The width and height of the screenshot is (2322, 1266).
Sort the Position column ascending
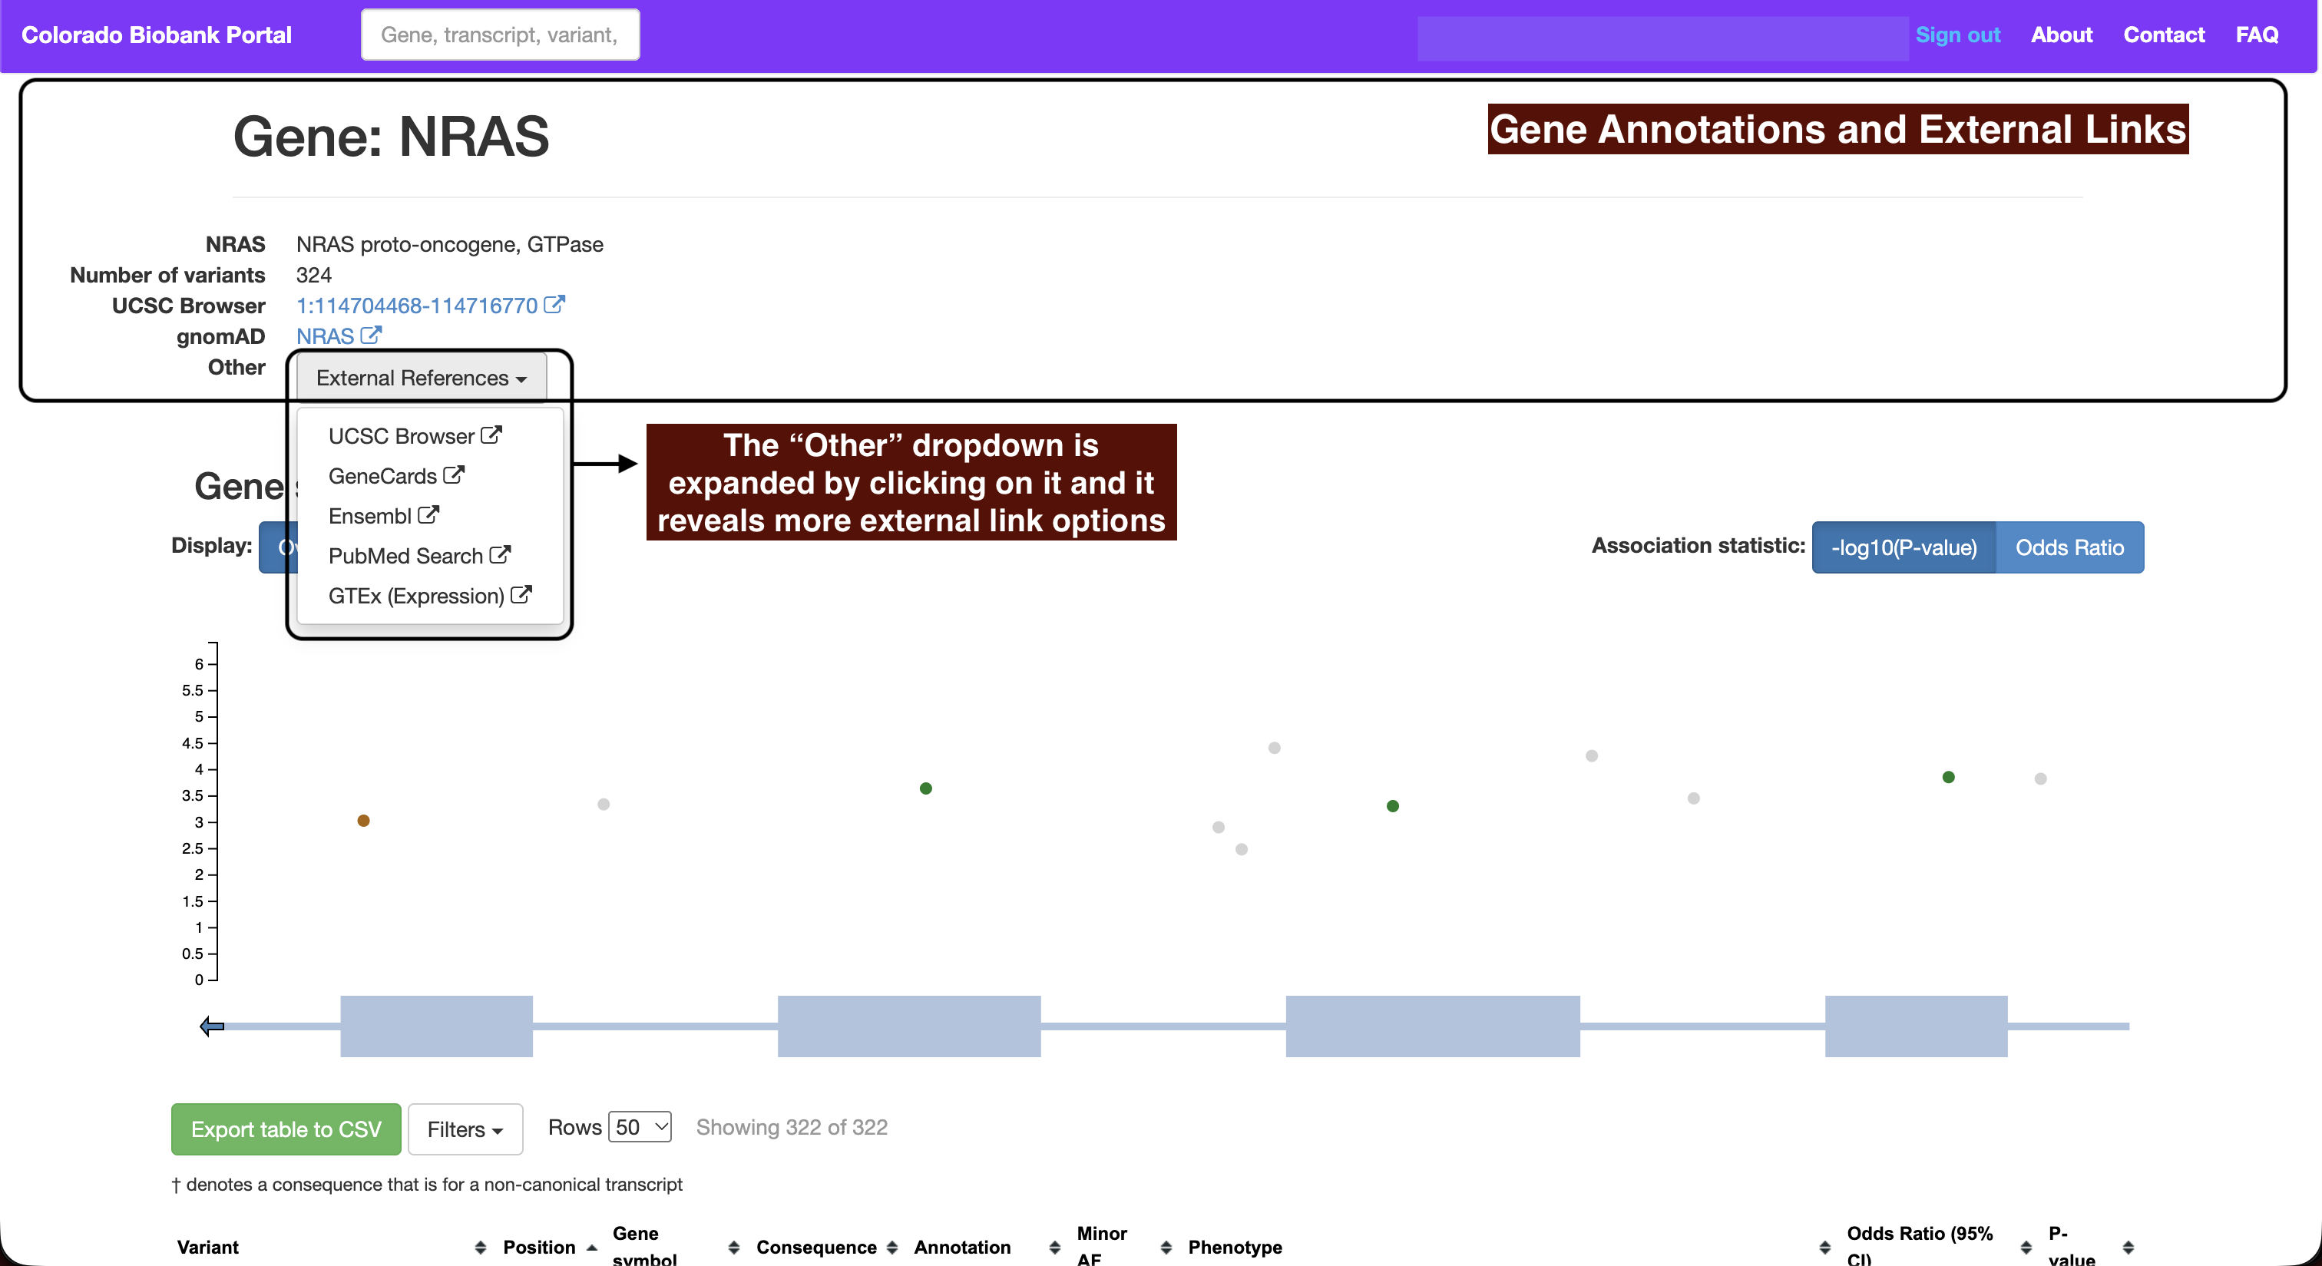[591, 1247]
